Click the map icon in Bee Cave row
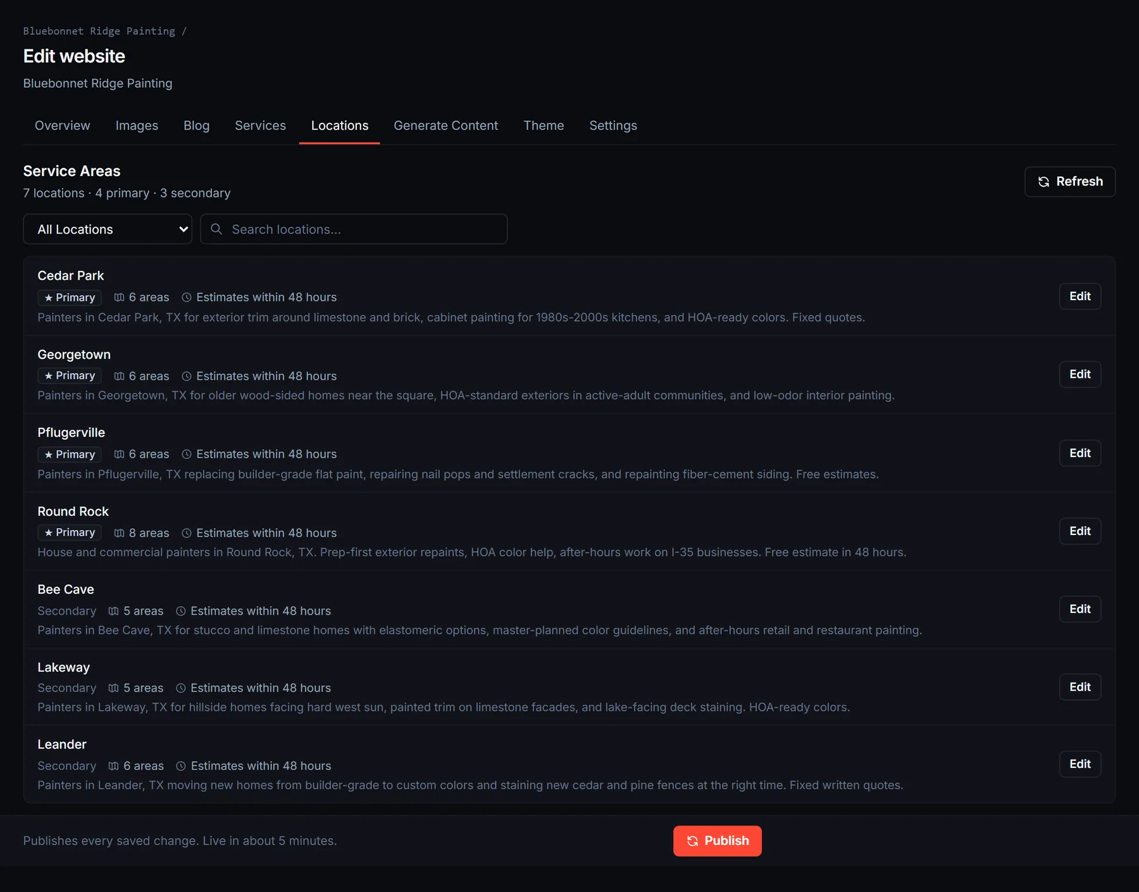Screen dimensions: 1139x892 (113, 611)
